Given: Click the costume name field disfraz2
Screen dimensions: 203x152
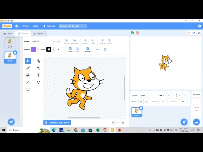Looking at the screenshot, I should pyautogui.click(x=40, y=41).
